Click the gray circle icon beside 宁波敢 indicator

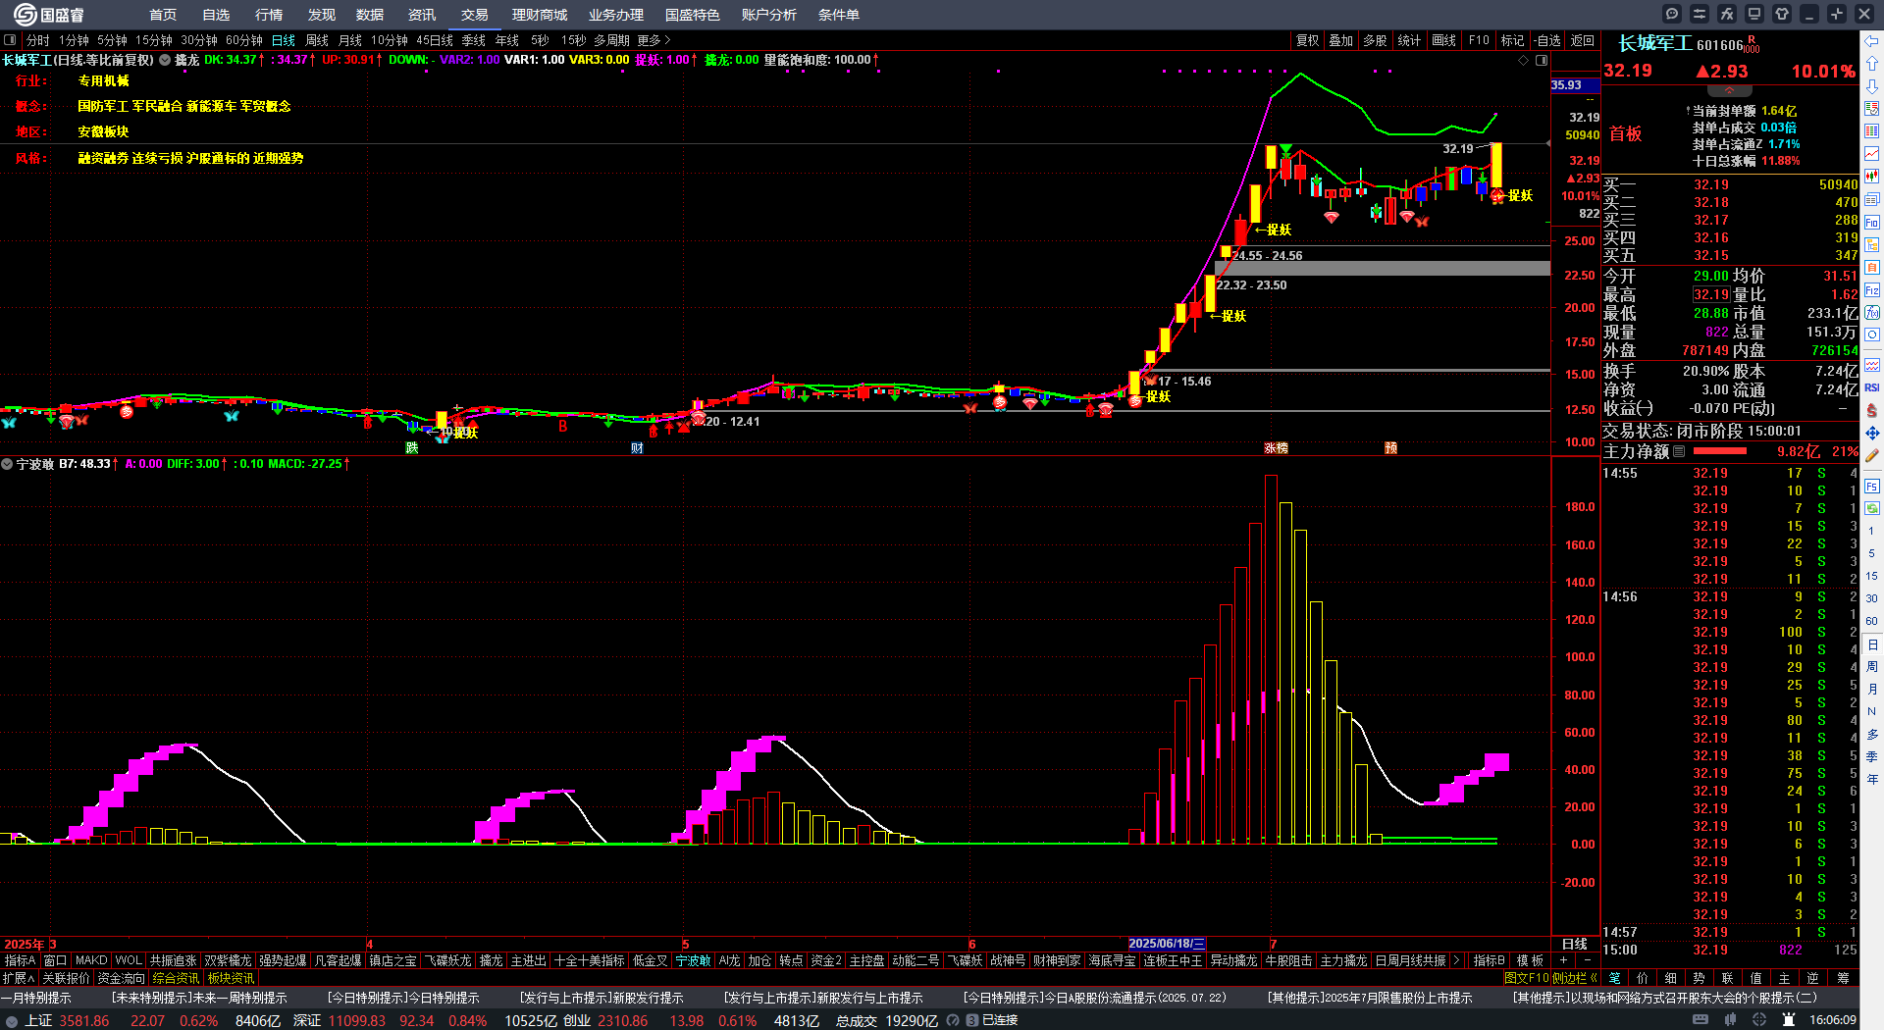pos(7,464)
